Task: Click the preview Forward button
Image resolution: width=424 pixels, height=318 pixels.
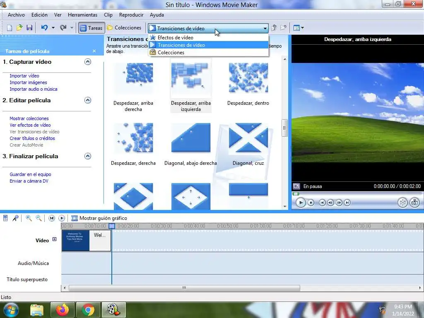Action: pyautogui.click(x=347, y=202)
